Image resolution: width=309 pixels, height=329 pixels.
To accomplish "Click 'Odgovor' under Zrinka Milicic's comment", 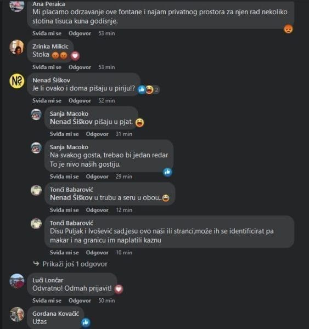I will click(x=80, y=67).
